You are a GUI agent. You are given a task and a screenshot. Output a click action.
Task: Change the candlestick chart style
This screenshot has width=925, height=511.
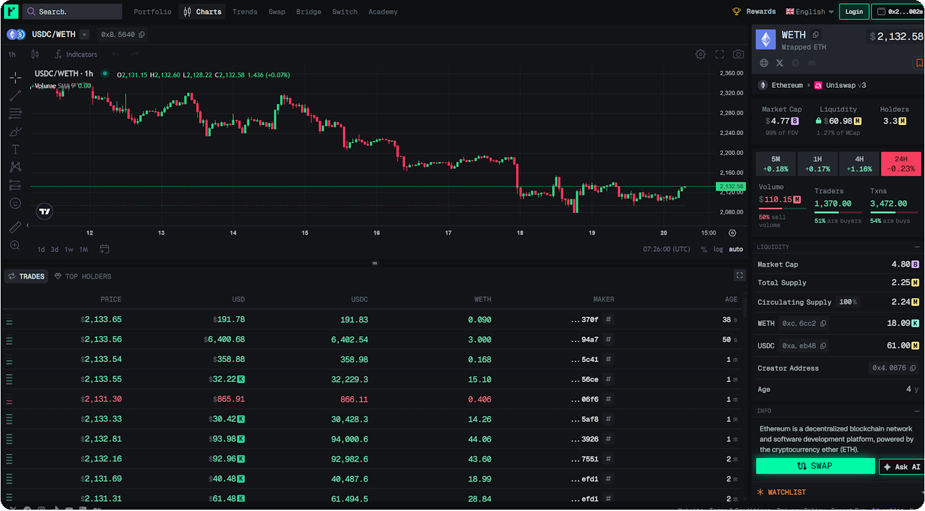(35, 55)
